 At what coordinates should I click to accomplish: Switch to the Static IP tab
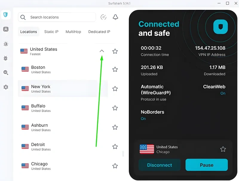pyautogui.click(x=51, y=32)
